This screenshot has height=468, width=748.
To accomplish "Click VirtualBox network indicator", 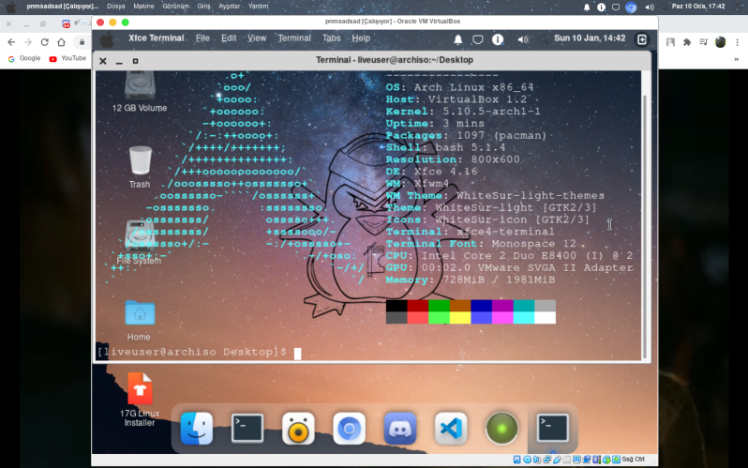I will 547,460.
